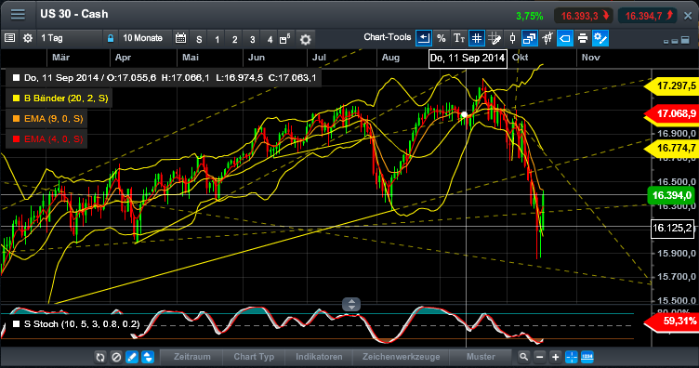Click the multi-candlestick chart icon
This screenshot has height=368, width=699.
pyautogui.click(x=547, y=38)
